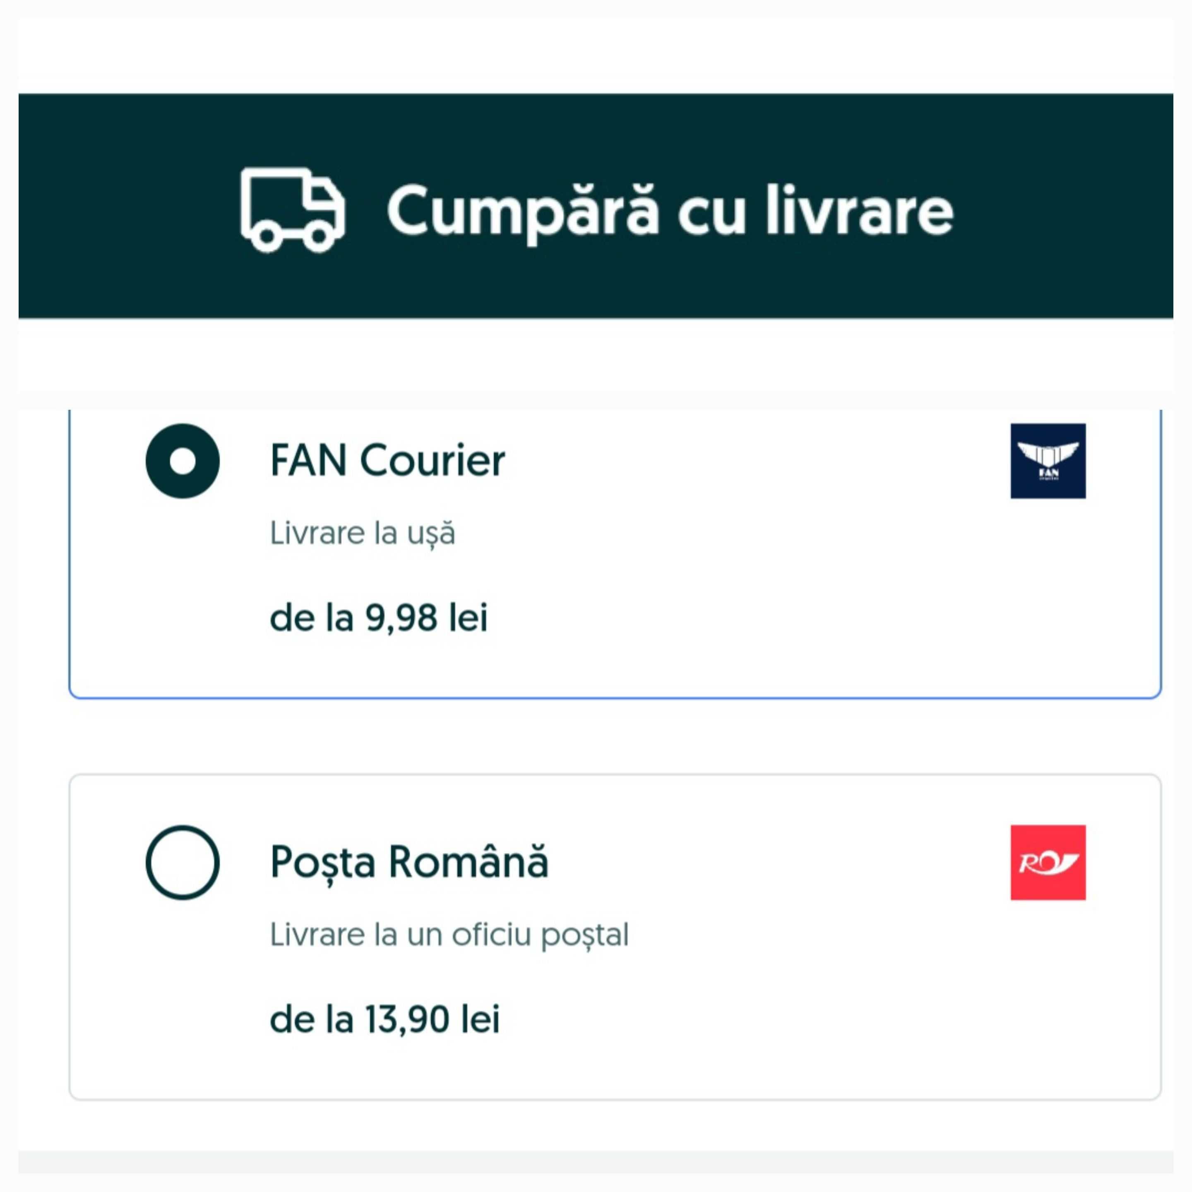Click the white dot inside the selected radio
1192x1192 pixels.
click(183, 461)
